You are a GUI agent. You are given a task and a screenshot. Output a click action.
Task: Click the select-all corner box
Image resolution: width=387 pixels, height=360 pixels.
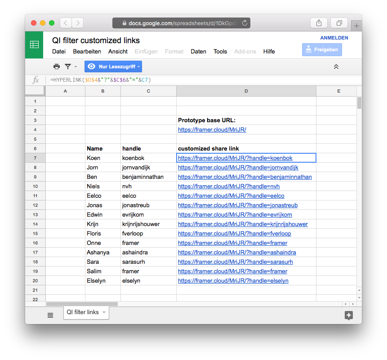[x=35, y=91]
